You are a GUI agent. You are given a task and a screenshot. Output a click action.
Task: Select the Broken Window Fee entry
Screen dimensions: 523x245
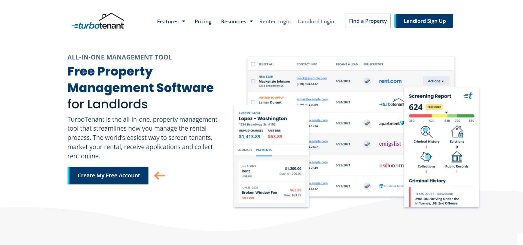(271, 193)
